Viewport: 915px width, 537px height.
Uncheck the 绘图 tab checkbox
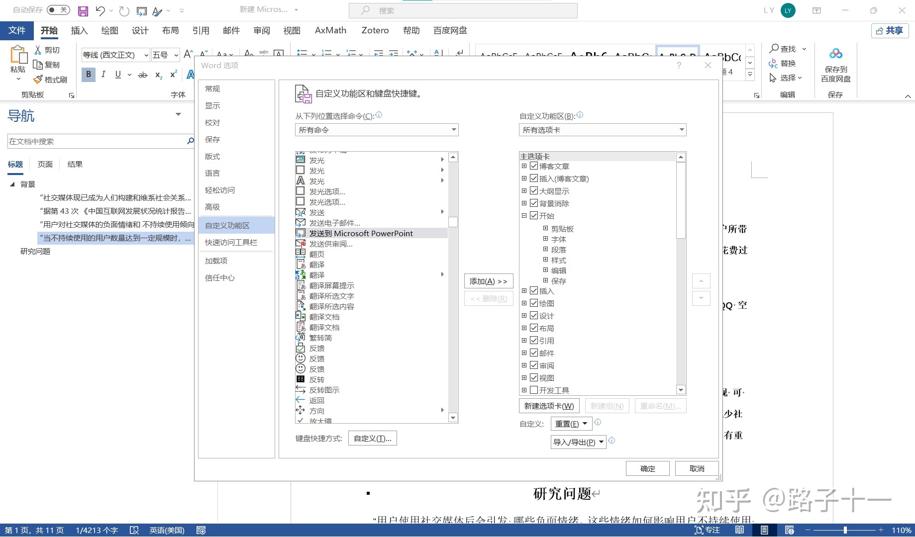534,303
